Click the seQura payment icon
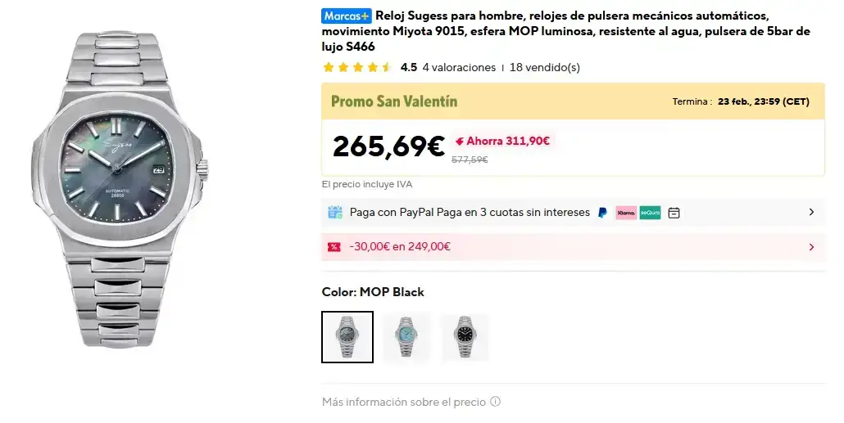The image size is (844, 423). [x=650, y=213]
